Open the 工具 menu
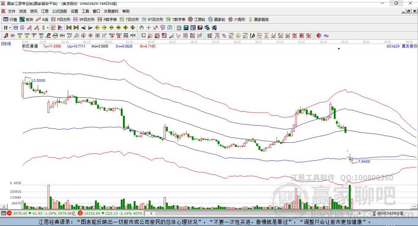418x226 pixels. (x=85, y=11)
